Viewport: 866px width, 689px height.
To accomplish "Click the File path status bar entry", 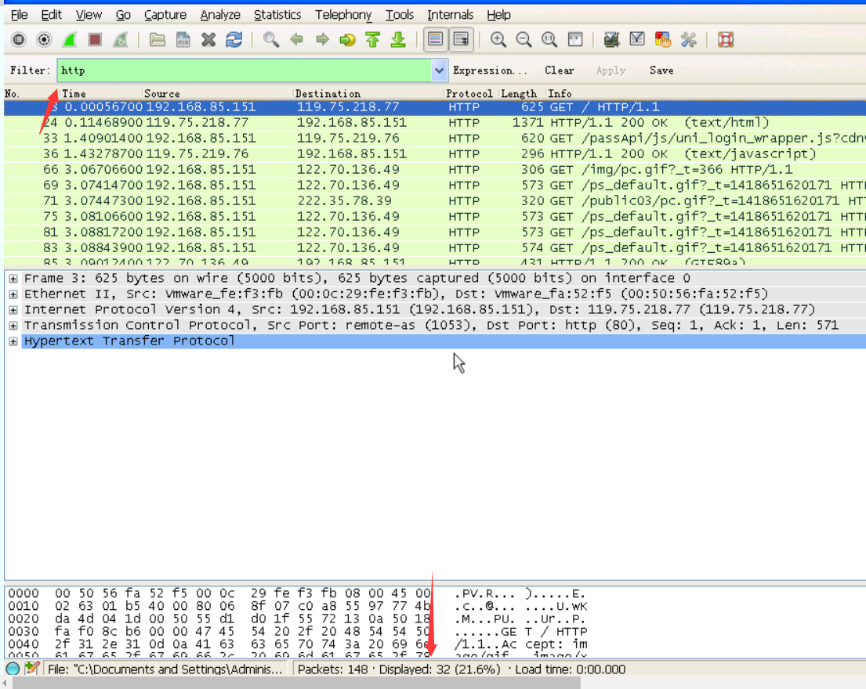I will click(165, 669).
